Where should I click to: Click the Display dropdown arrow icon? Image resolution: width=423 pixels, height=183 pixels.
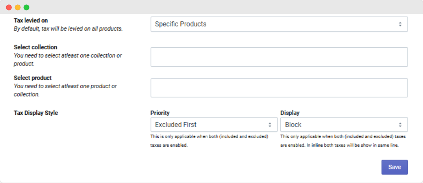pyautogui.click(x=400, y=124)
